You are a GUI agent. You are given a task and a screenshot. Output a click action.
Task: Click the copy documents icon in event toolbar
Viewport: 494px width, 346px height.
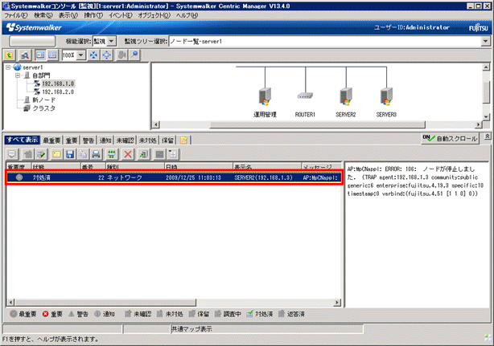[83, 154]
